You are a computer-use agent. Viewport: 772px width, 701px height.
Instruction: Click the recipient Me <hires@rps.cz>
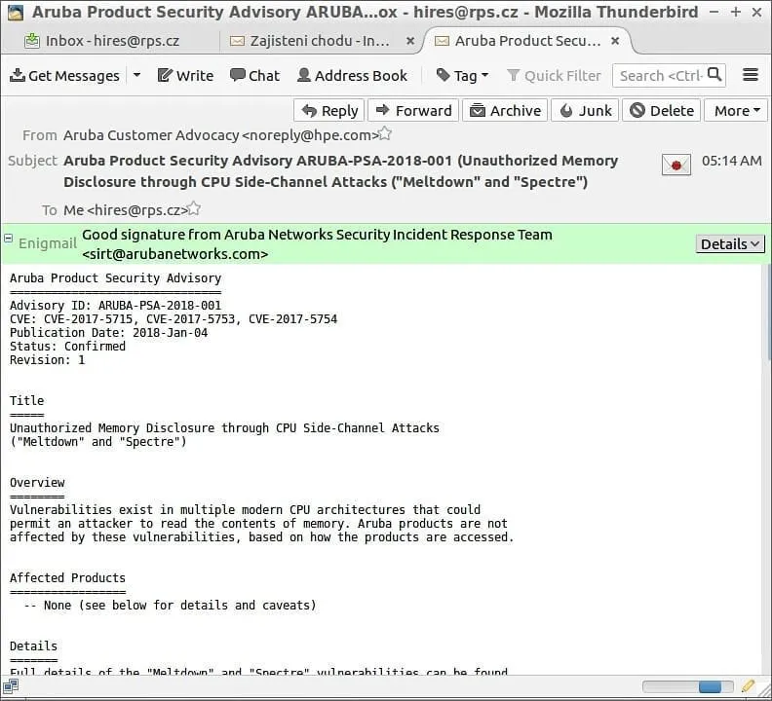point(125,210)
